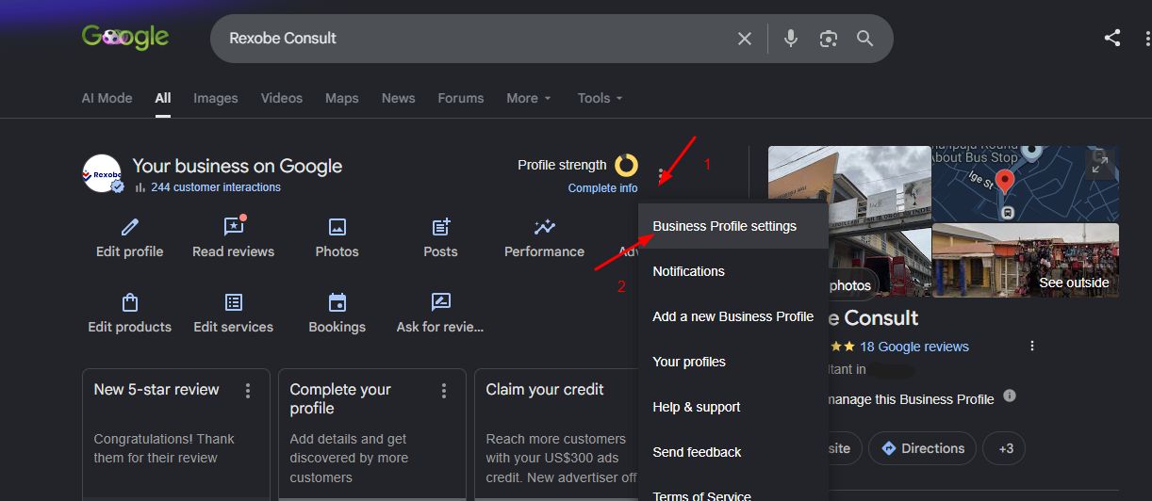Choose Help & support menu item

point(733,407)
